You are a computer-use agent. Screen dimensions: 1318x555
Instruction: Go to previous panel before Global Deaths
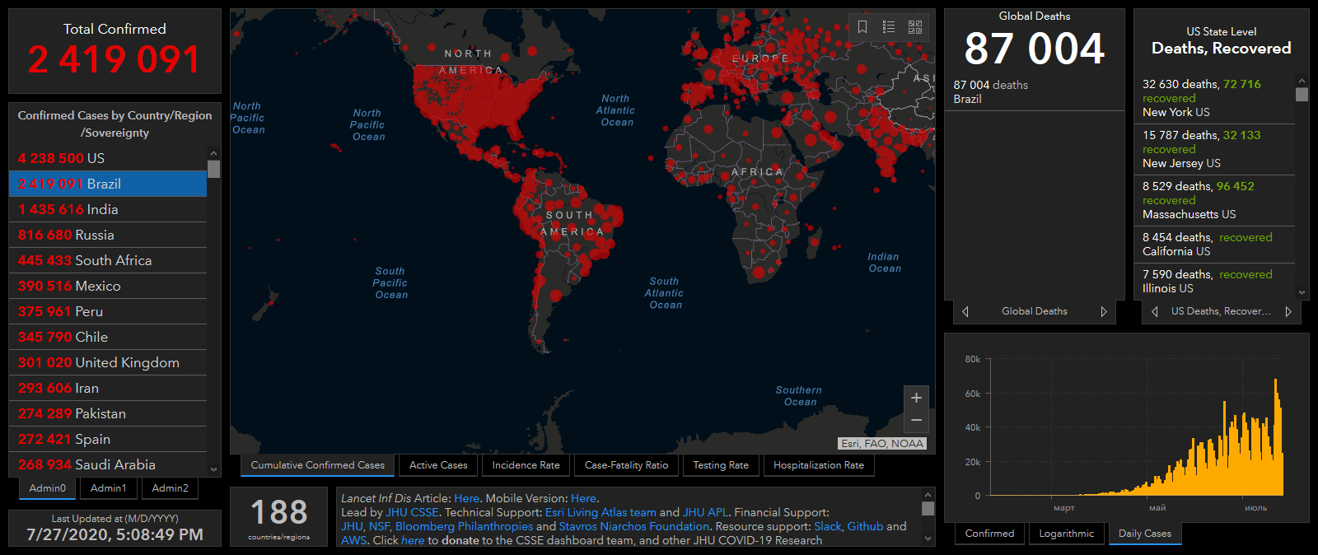965,311
